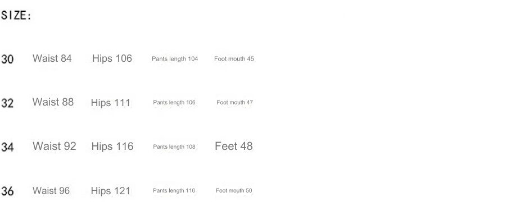Click Hips 116 text
The width and height of the screenshot is (529, 224).
[112, 146]
